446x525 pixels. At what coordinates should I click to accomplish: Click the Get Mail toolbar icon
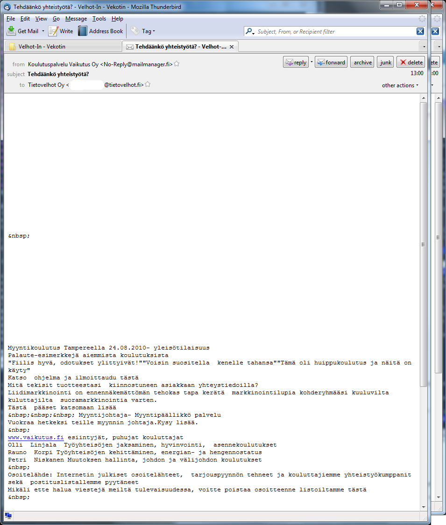pyautogui.click(x=11, y=31)
